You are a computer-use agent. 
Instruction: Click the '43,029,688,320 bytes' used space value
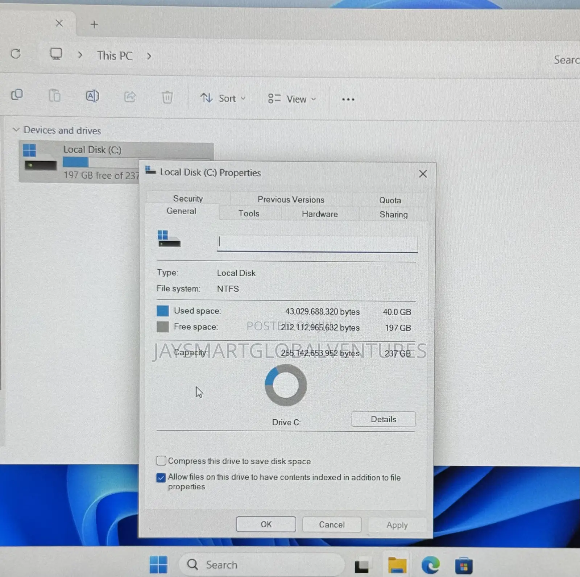click(322, 312)
